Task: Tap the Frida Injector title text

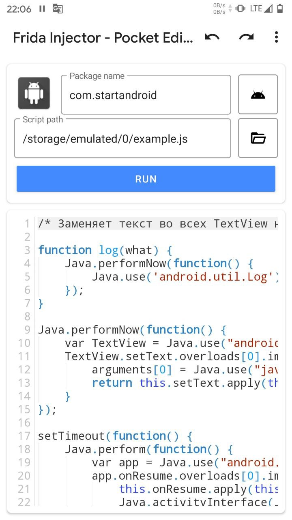Action: click(103, 38)
